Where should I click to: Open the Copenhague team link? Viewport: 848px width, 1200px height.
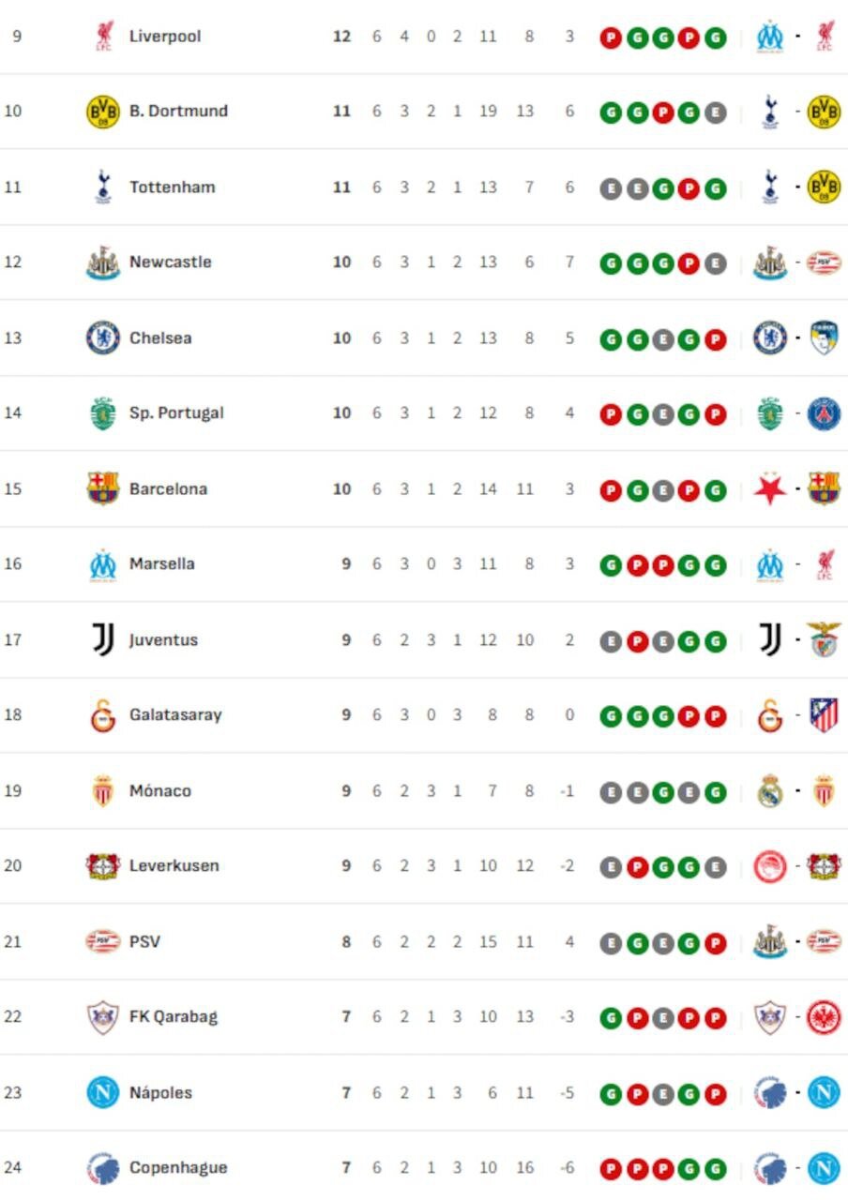point(178,1167)
